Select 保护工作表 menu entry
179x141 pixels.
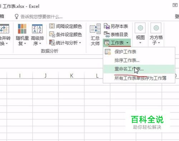(x=139, y=52)
